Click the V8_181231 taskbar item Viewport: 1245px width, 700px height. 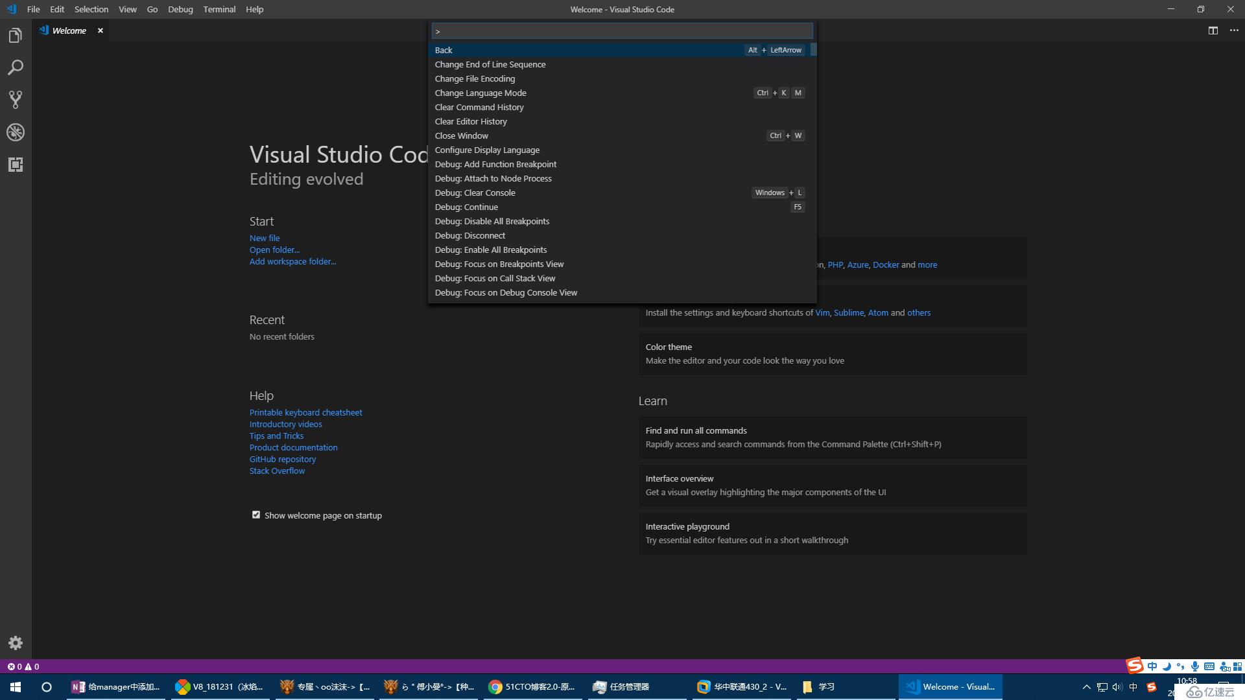coord(220,687)
